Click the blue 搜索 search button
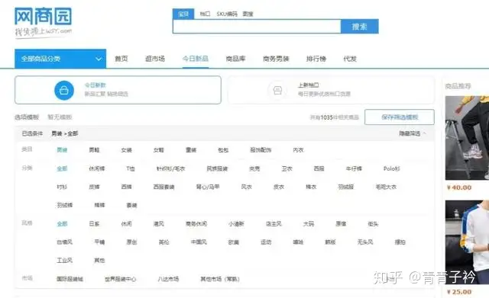 point(360,27)
